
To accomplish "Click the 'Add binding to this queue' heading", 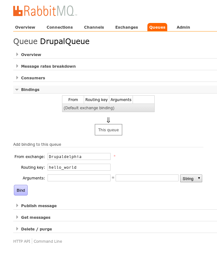I will [37, 144].
